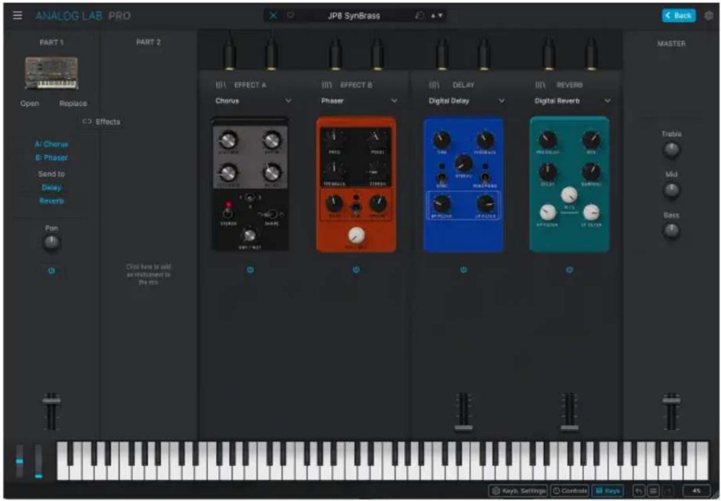Click the Master volume fader
Image resolution: width=721 pixels, height=501 pixels.
tap(671, 401)
